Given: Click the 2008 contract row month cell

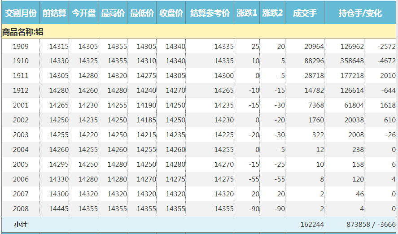Looking at the screenshot, I should point(21,209).
